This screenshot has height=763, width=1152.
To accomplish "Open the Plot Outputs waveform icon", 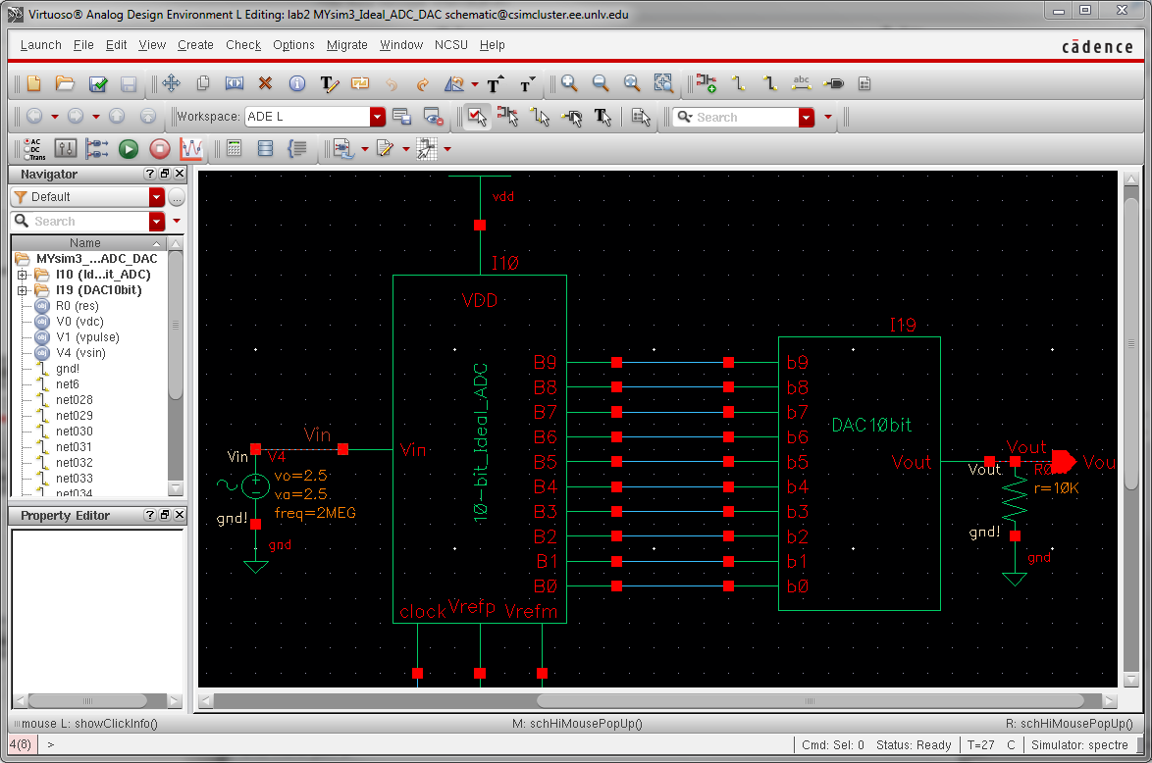I will tap(191, 149).
